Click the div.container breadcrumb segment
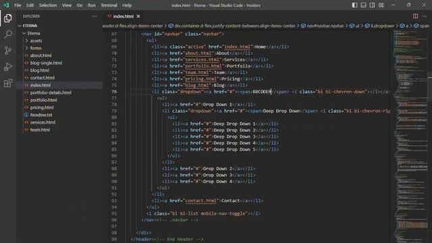This screenshot has height=243, width=432. [x=235, y=26]
